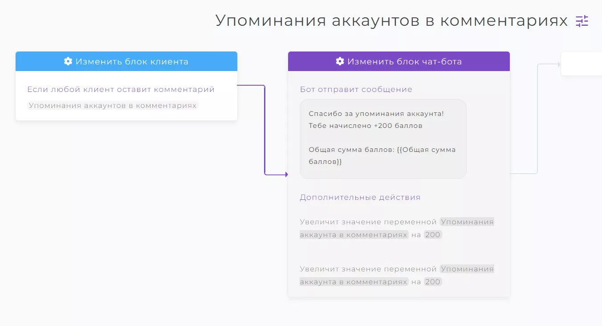The height and width of the screenshot is (326, 602).
Task: Click the partially visible white block at right
Action: coord(581,64)
